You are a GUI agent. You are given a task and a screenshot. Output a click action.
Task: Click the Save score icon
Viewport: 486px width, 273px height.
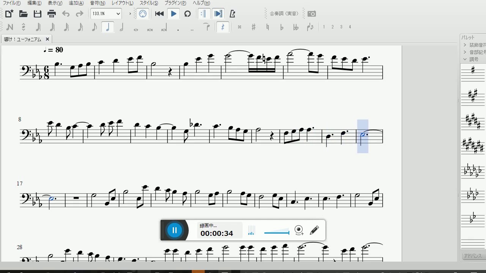(x=37, y=14)
